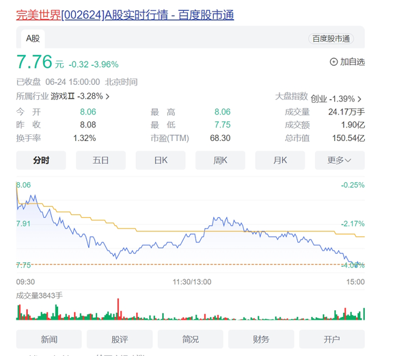Click the current price 7.76
Viewport: 410px width, 356px height.
[34, 62]
